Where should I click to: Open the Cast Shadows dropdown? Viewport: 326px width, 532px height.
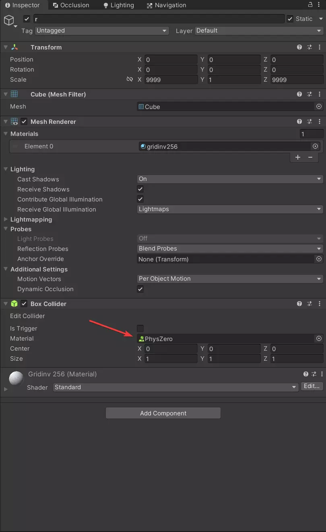230,179
